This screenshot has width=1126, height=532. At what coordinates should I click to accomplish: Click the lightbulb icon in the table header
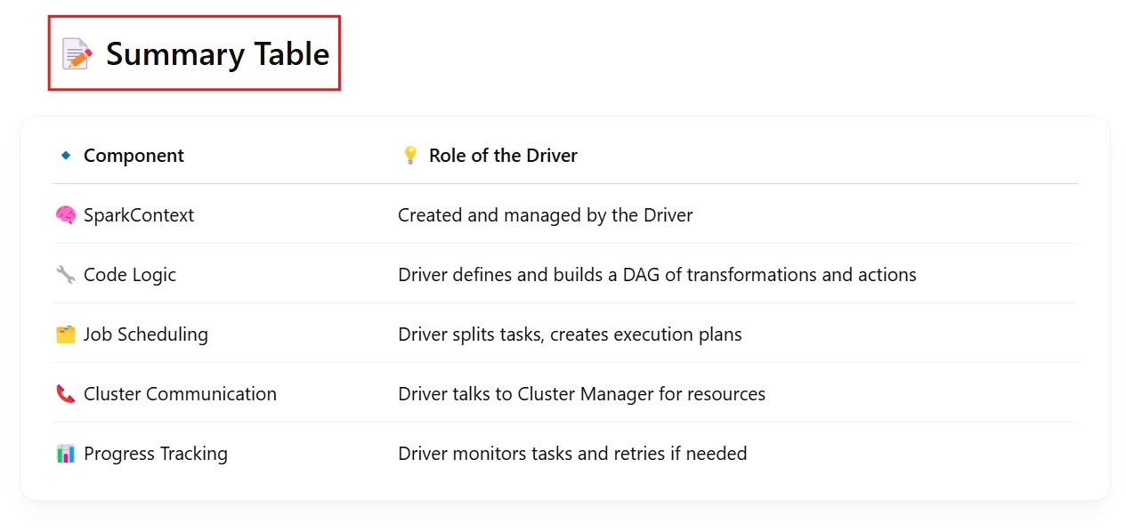pyautogui.click(x=409, y=156)
